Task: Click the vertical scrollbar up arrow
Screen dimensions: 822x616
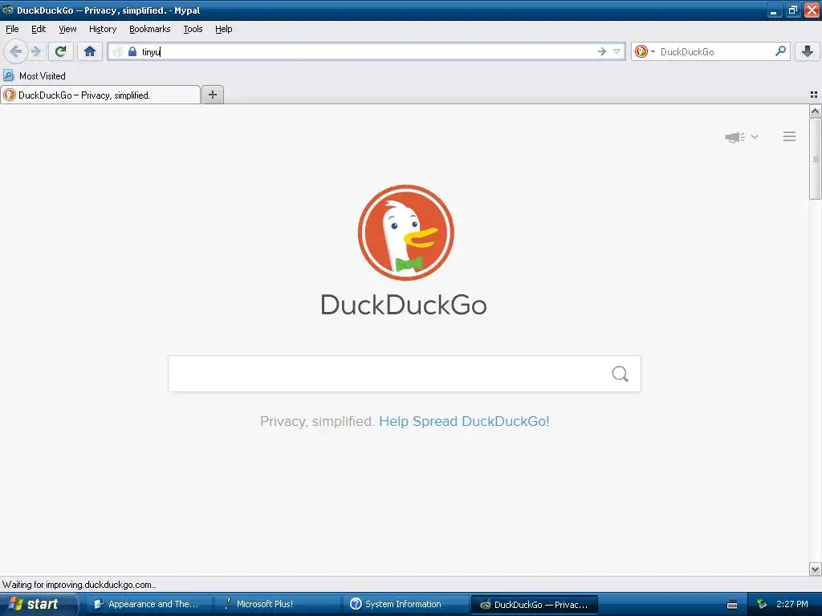Action: [x=815, y=111]
